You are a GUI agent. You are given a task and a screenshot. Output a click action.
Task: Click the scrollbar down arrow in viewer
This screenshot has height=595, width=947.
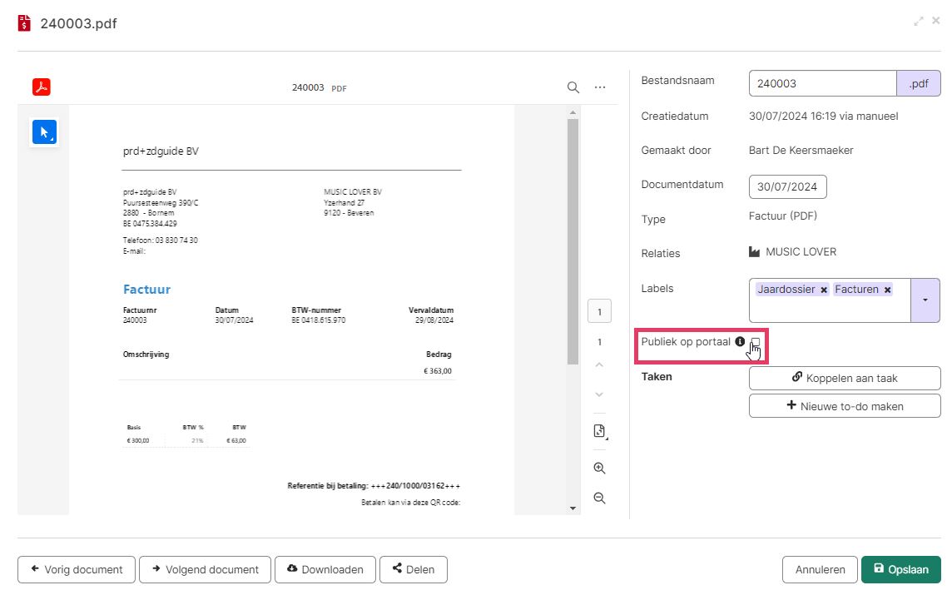point(573,508)
